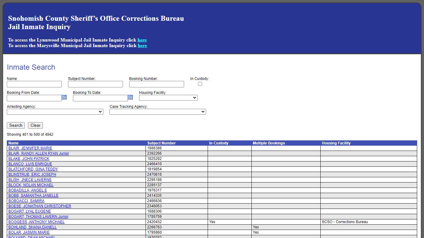424x238 pixels.
Task: Click the Inmate Search heading
Action: (31, 67)
